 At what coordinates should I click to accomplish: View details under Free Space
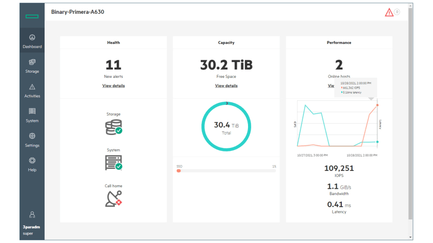[226, 86]
